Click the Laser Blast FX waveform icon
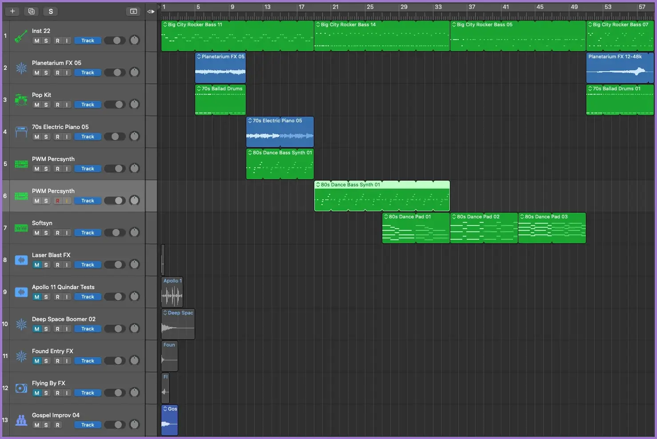The width and height of the screenshot is (657, 439). point(21,260)
